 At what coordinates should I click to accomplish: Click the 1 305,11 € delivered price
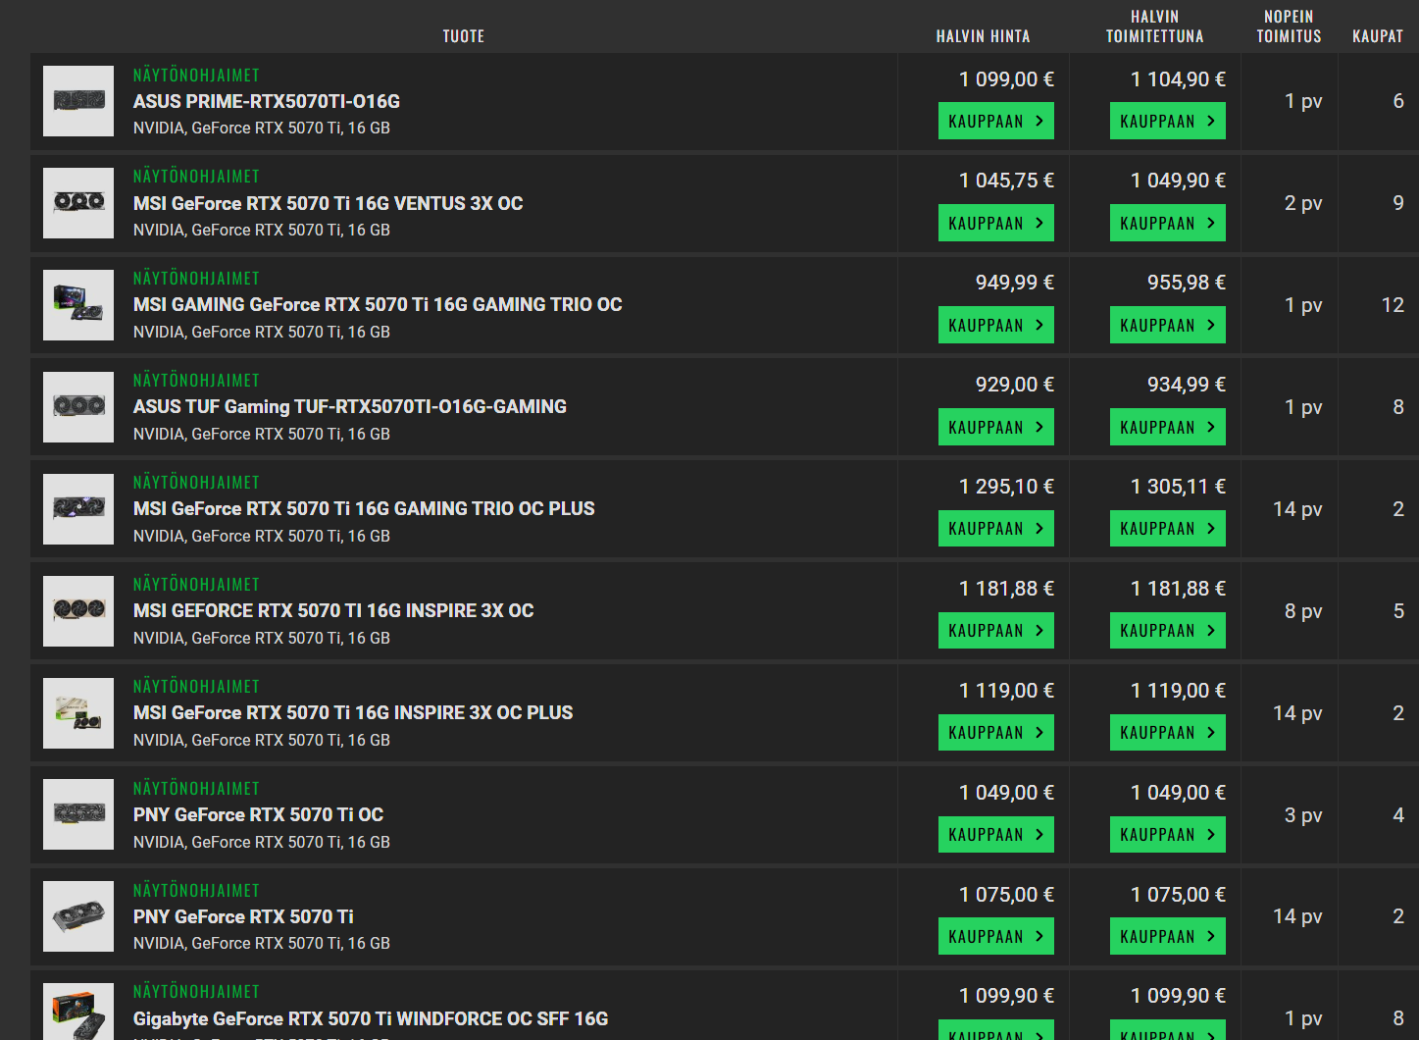[1178, 487]
